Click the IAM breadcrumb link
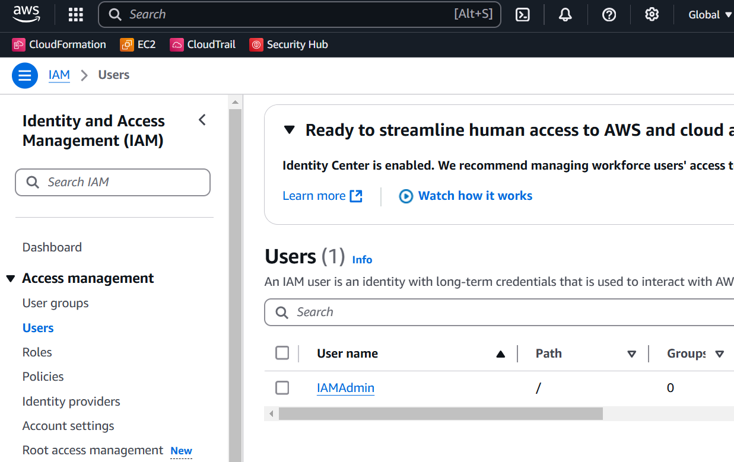The width and height of the screenshot is (734, 462). (59, 75)
